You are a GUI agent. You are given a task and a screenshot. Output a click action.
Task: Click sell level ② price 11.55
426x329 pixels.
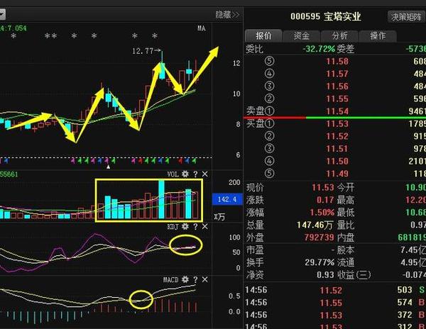point(337,99)
